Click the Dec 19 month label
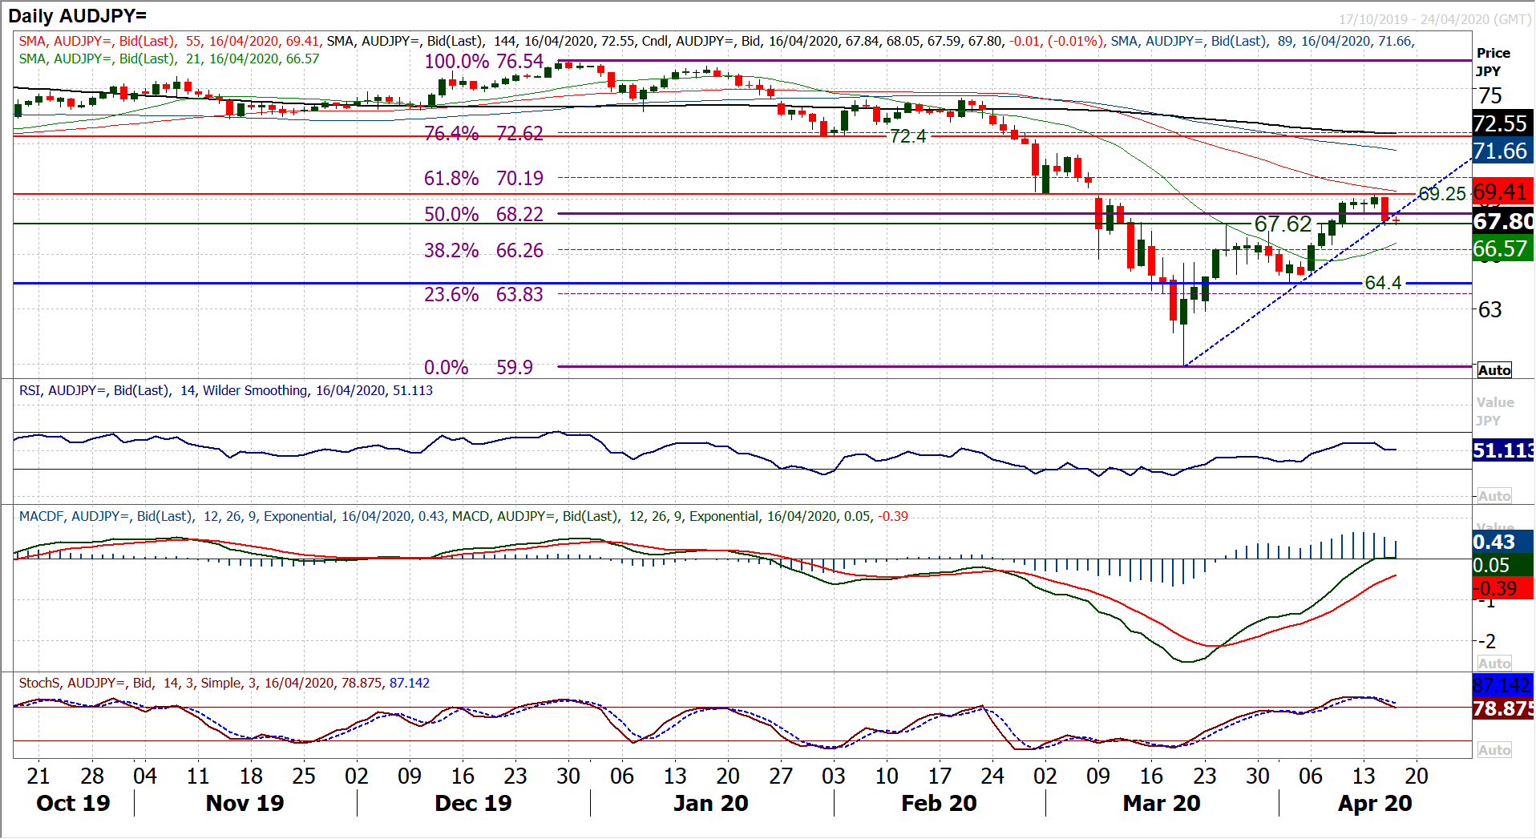 click(473, 803)
